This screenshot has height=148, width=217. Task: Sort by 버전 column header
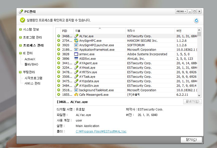(186, 31)
